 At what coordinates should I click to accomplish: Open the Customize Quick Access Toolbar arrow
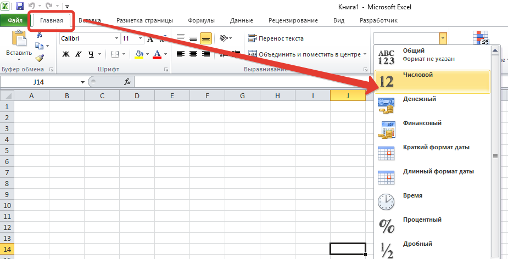(x=67, y=6)
